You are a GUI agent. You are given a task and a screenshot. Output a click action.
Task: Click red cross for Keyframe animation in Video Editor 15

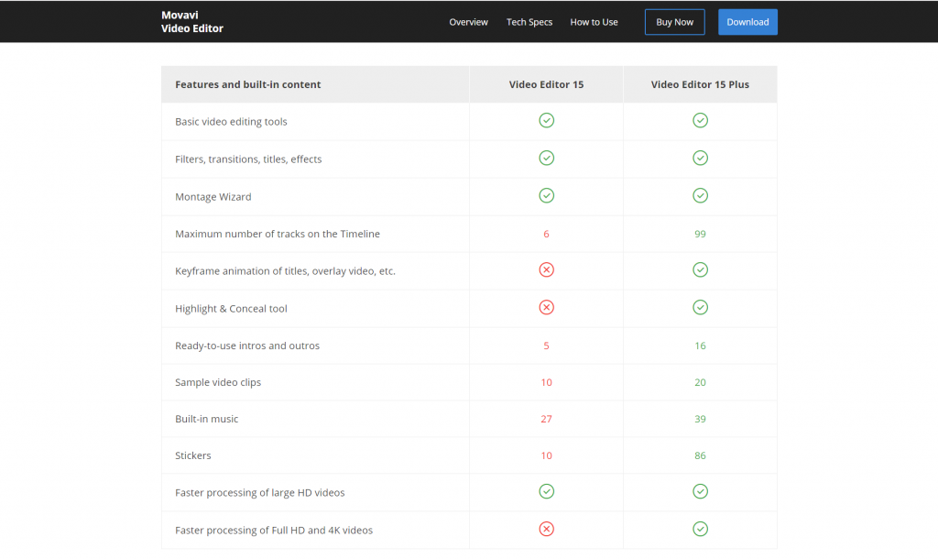coord(546,270)
